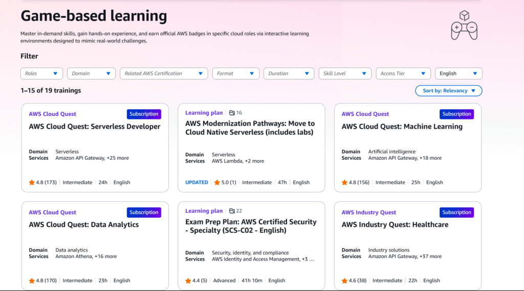
Task: Click Learning plan label on Exam Prep card
Action: 204,211
